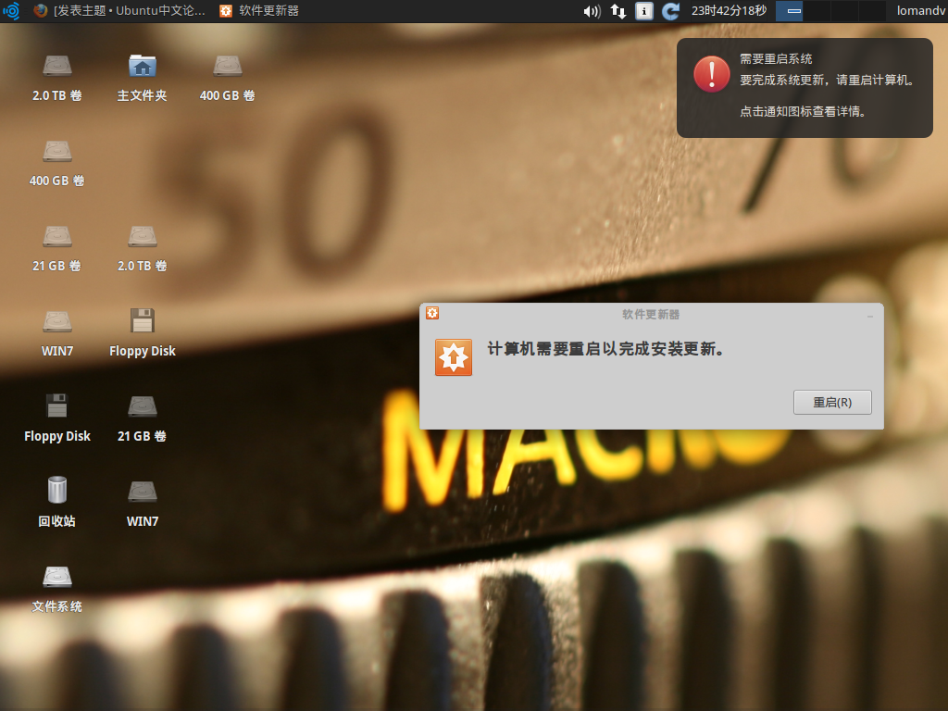The image size is (948, 711).
Task: Click the 点击通知图标查看详情 text in notification
Action: pos(803,111)
